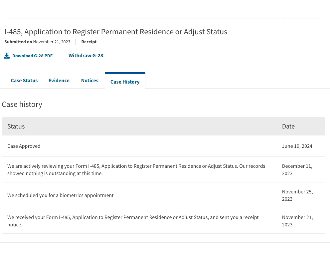The width and height of the screenshot is (330, 260).
Task: Click the June 19, 2024 date cell
Action: (297, 146)
